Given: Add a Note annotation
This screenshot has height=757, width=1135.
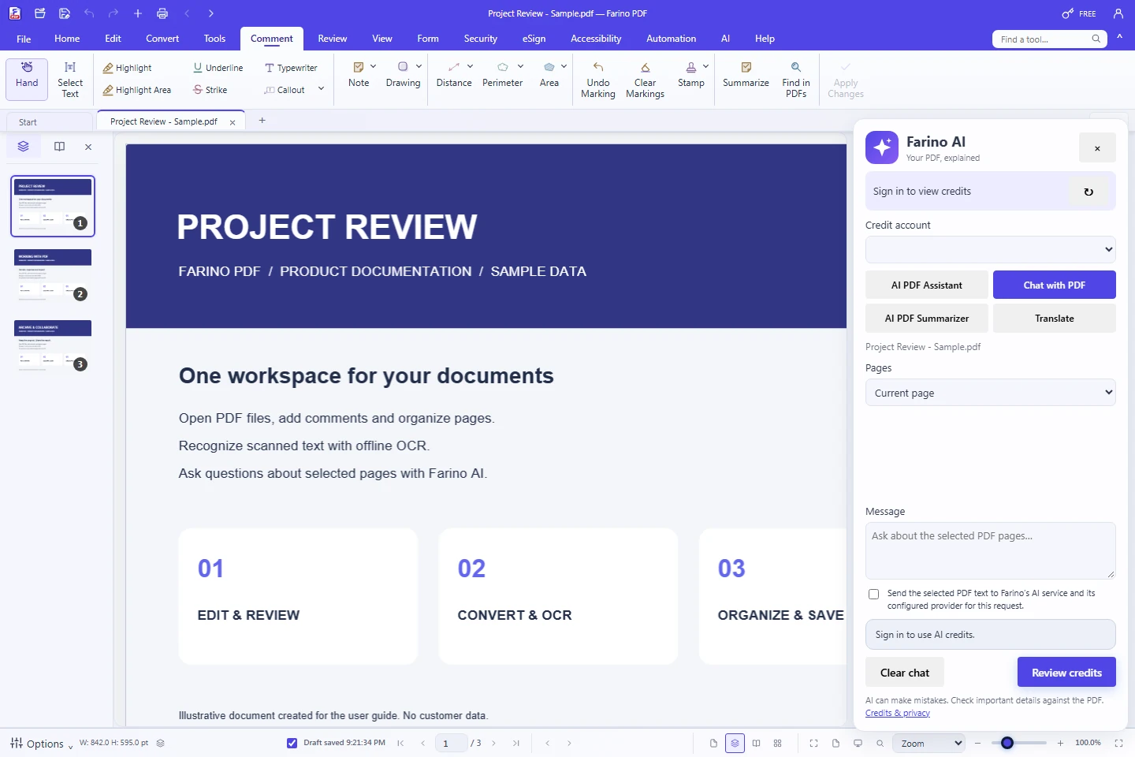Looking at the screenshot, I should point(359,76).
